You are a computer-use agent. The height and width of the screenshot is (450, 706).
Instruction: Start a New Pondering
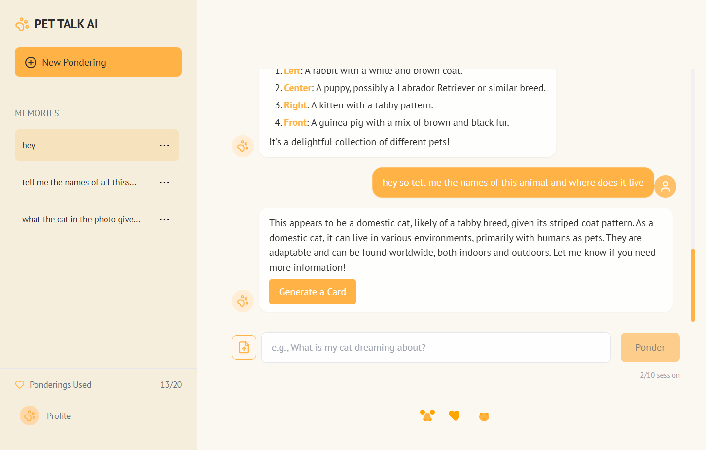(98, 62)
